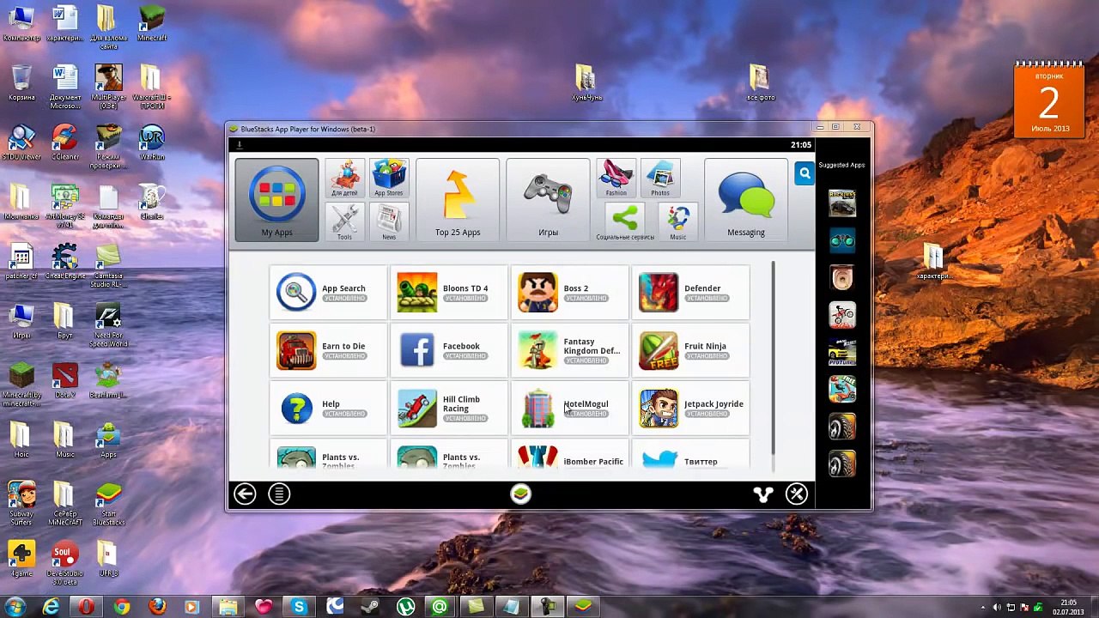This screenshot has width=1099, height=618.
Task: Open the Windows Start button
Action: tap(16, 607)
